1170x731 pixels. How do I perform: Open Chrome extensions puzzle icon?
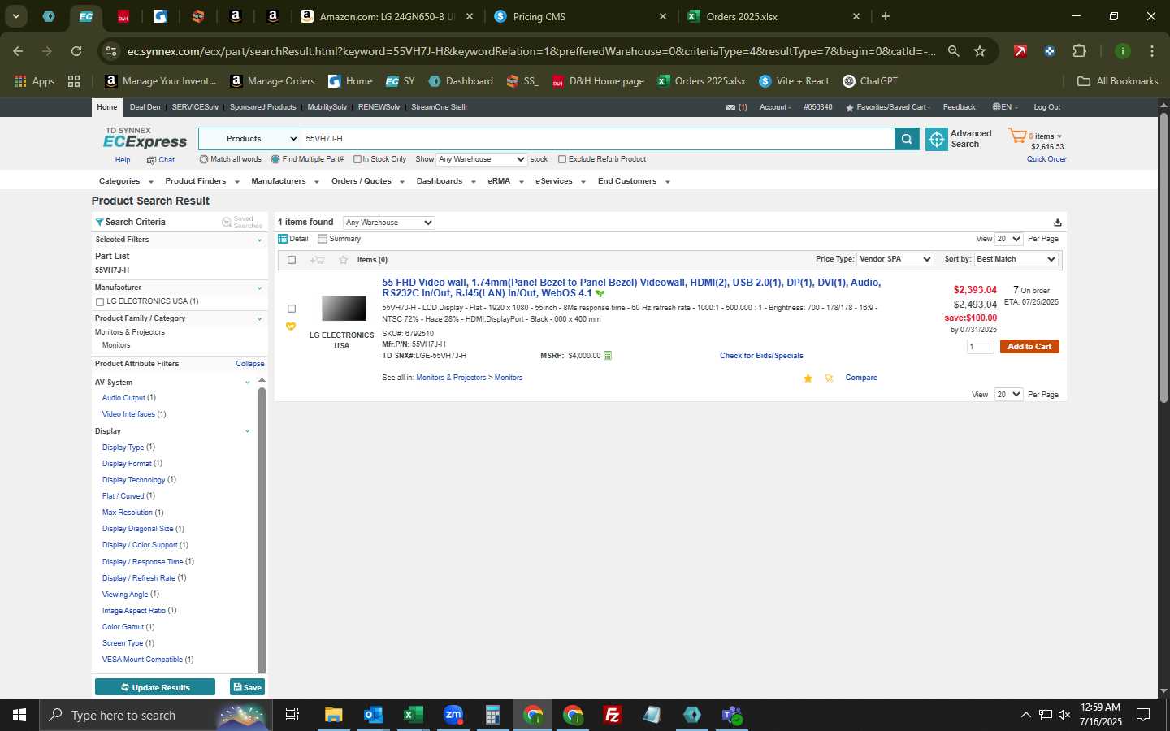1079,51
